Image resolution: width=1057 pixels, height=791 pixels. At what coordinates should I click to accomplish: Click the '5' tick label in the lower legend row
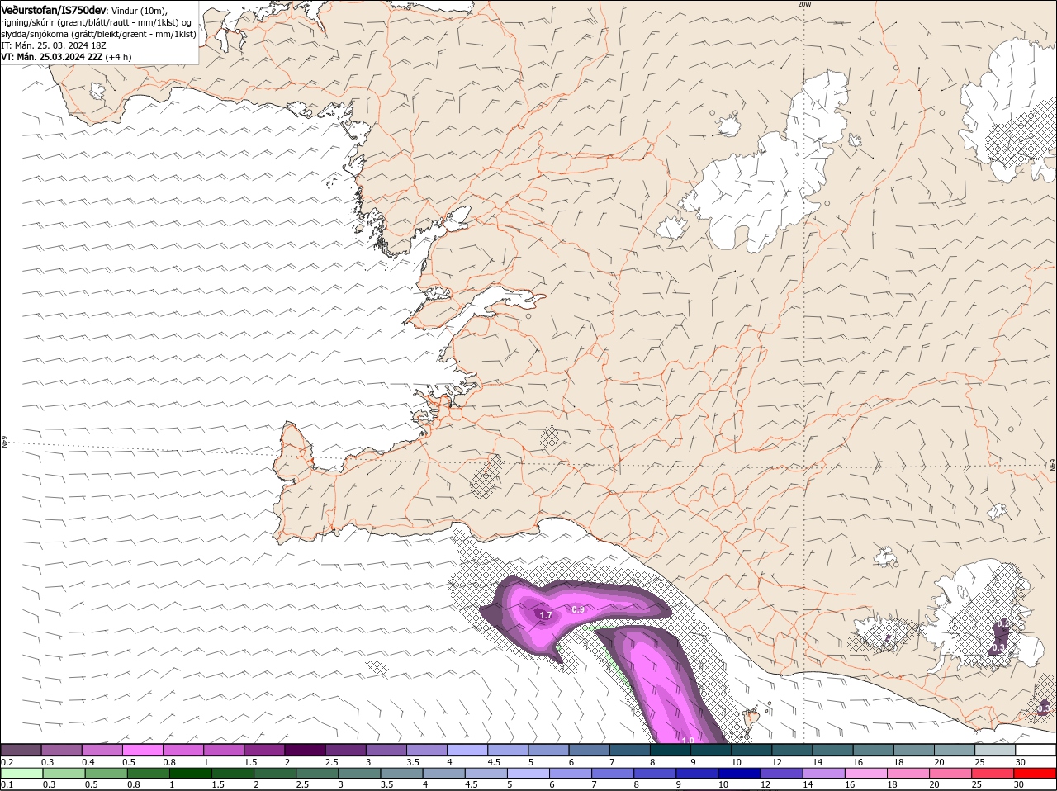point(509,784)
